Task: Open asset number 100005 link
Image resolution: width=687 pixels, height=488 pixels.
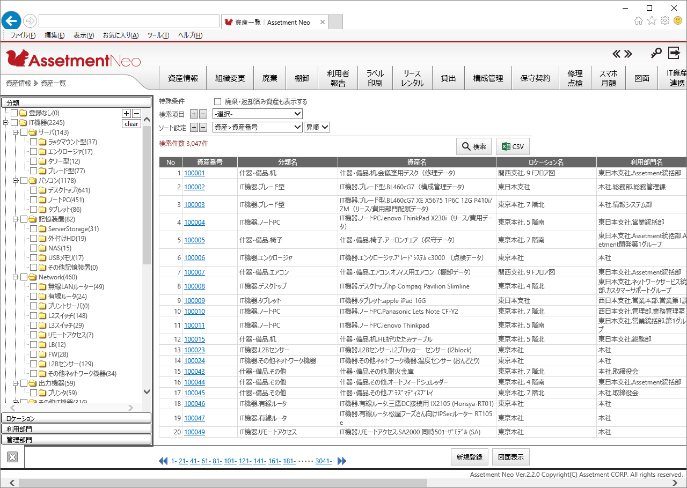Action: [194, 240]
